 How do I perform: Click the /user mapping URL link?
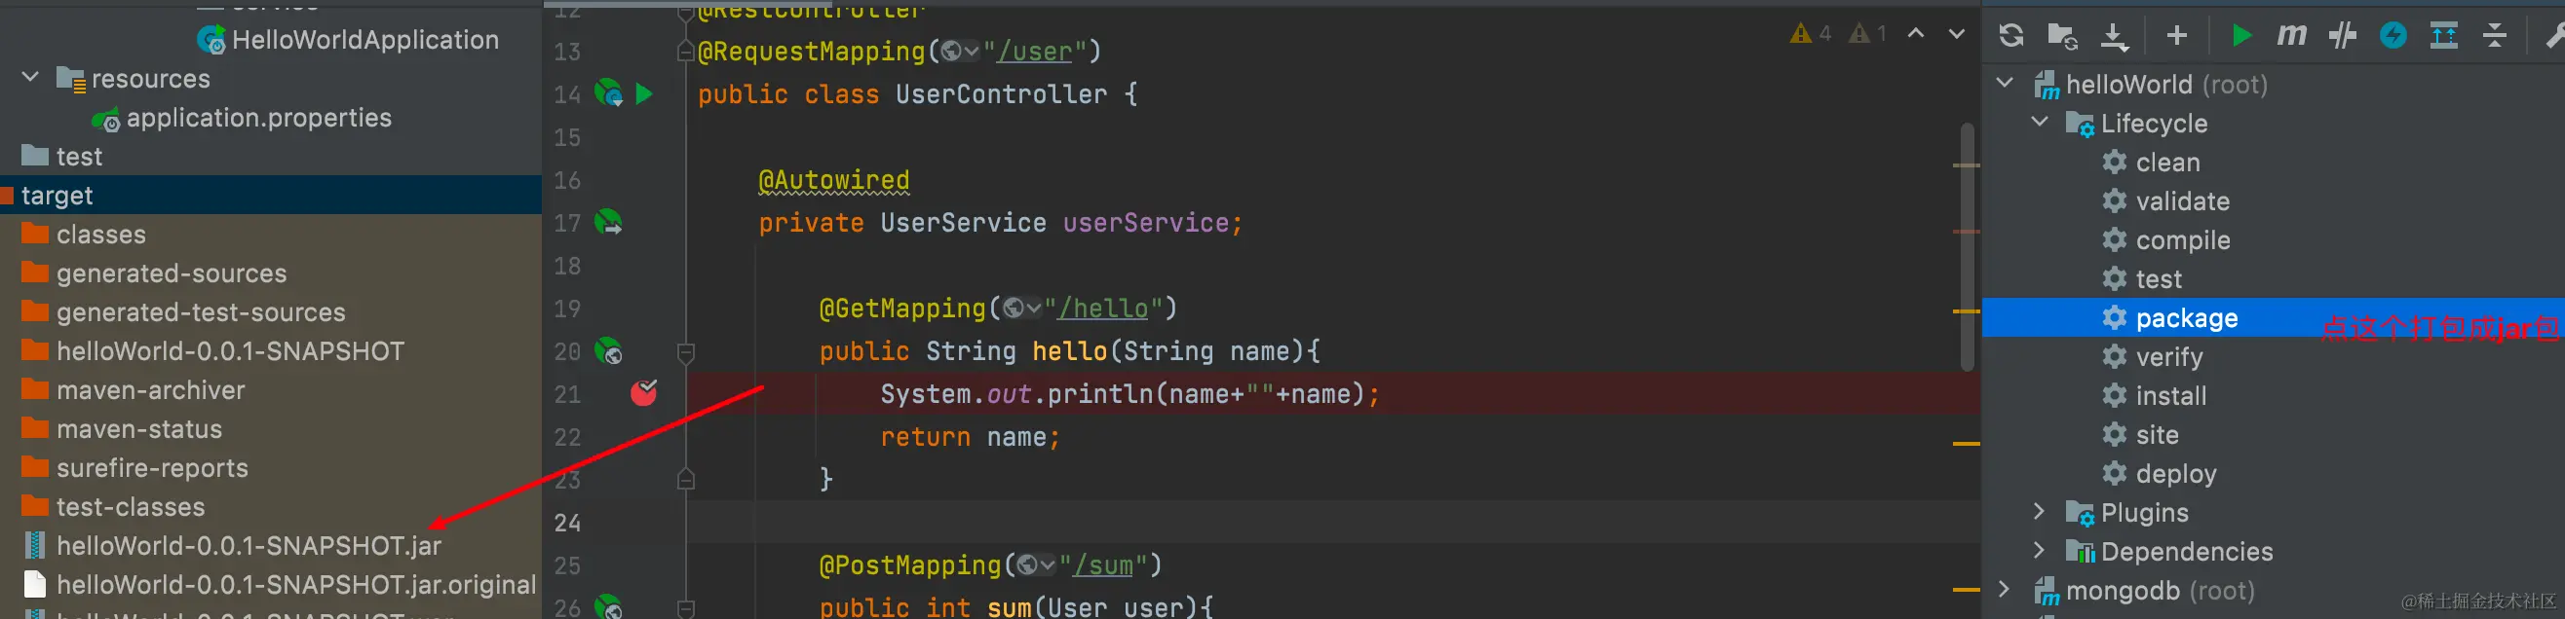tap(1035, 51)
